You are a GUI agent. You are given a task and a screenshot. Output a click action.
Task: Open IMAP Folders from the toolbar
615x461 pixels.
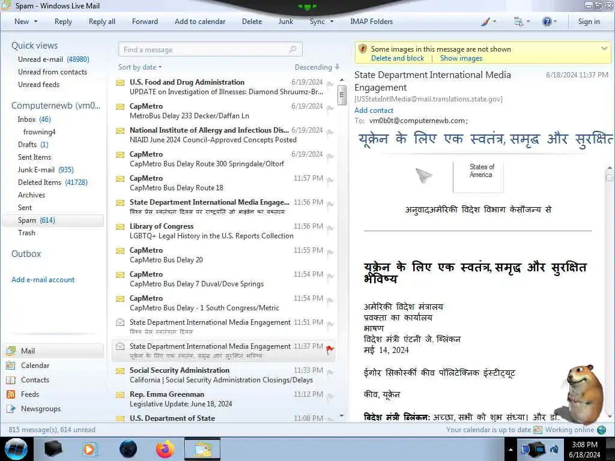tap(371, 22)
